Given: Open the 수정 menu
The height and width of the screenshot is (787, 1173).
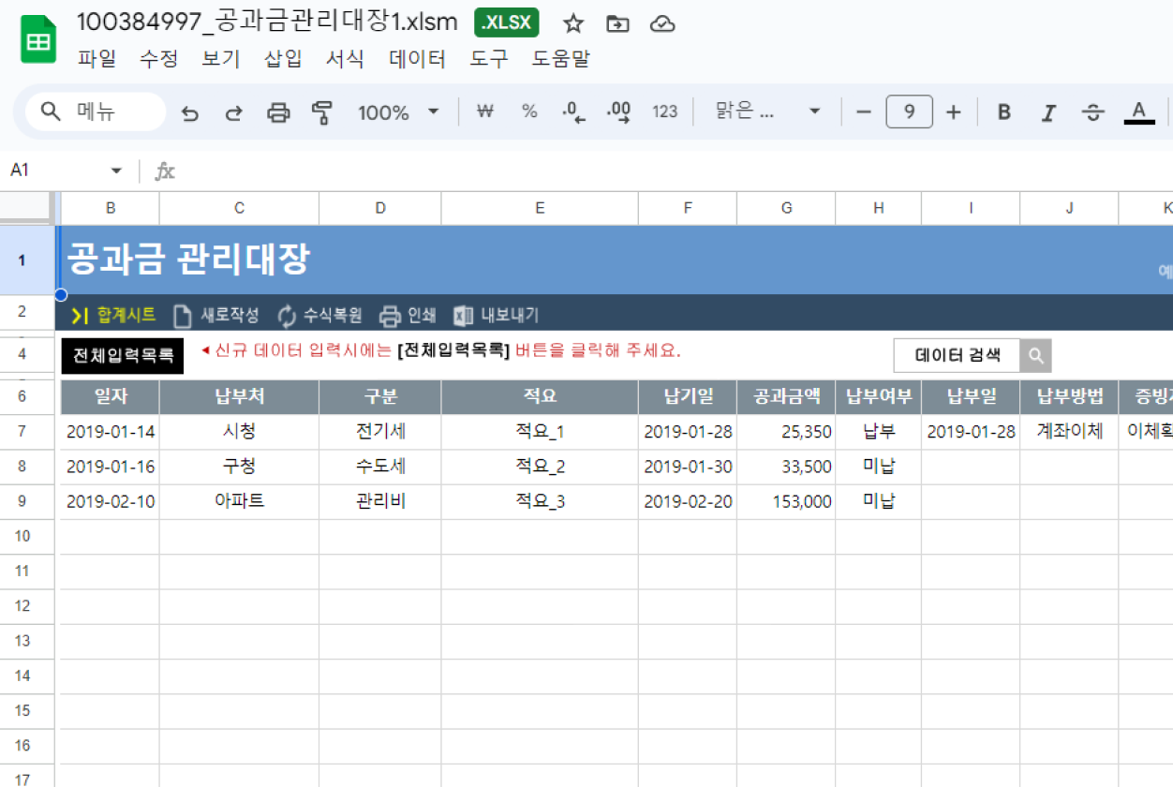Looking at the screenshot, I should (158, 59).
